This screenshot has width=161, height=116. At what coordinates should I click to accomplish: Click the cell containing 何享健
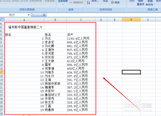[55, 69]
